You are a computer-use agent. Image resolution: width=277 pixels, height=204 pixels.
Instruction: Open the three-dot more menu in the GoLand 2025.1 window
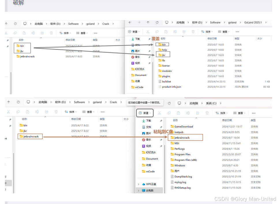pyautogui.click(x=237, y=32)
